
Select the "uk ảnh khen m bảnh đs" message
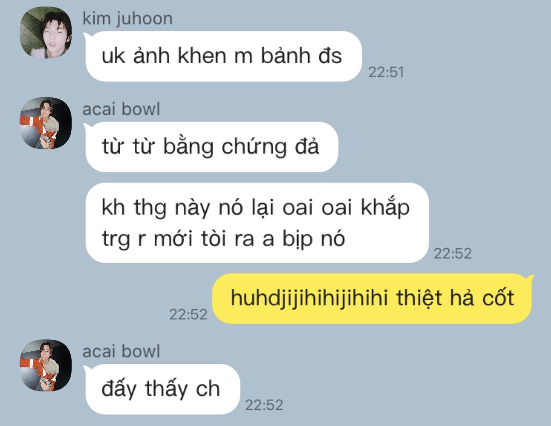click(223, 56)
